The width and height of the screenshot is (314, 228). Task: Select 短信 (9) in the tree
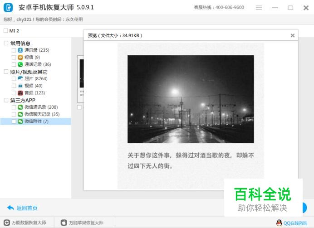point(32,58)
